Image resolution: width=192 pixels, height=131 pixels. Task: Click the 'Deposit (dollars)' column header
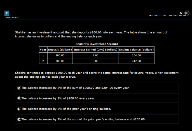pyautogui.click(x=60, y=50)
